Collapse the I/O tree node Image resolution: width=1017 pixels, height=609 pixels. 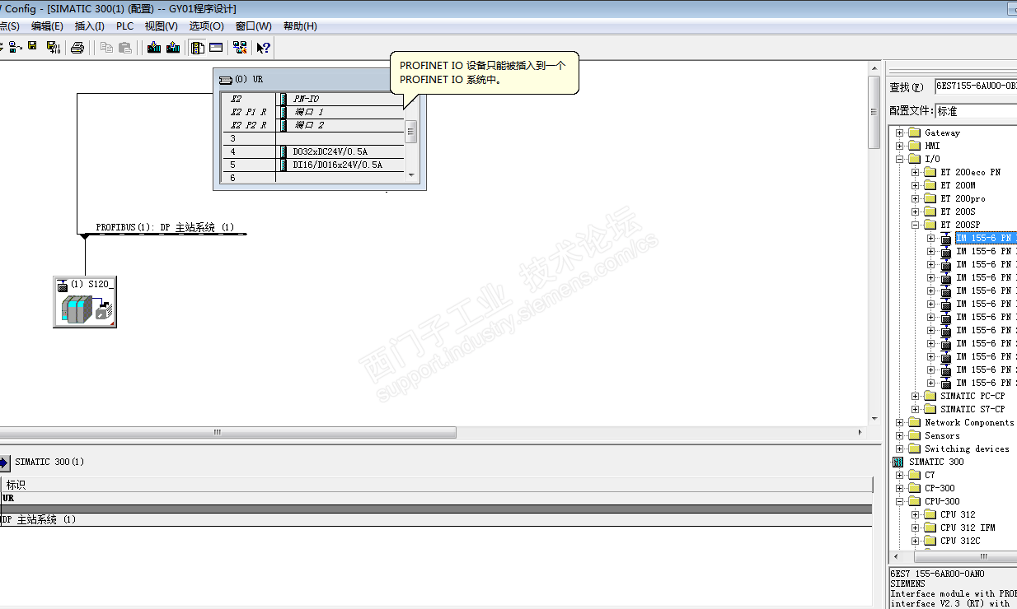[x=899, y=159]
